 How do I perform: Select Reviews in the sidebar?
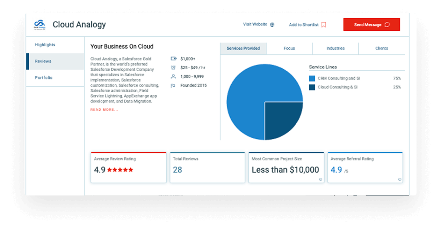[x=55, y=61]
